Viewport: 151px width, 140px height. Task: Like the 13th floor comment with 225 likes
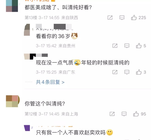click(x=134, y=18)
